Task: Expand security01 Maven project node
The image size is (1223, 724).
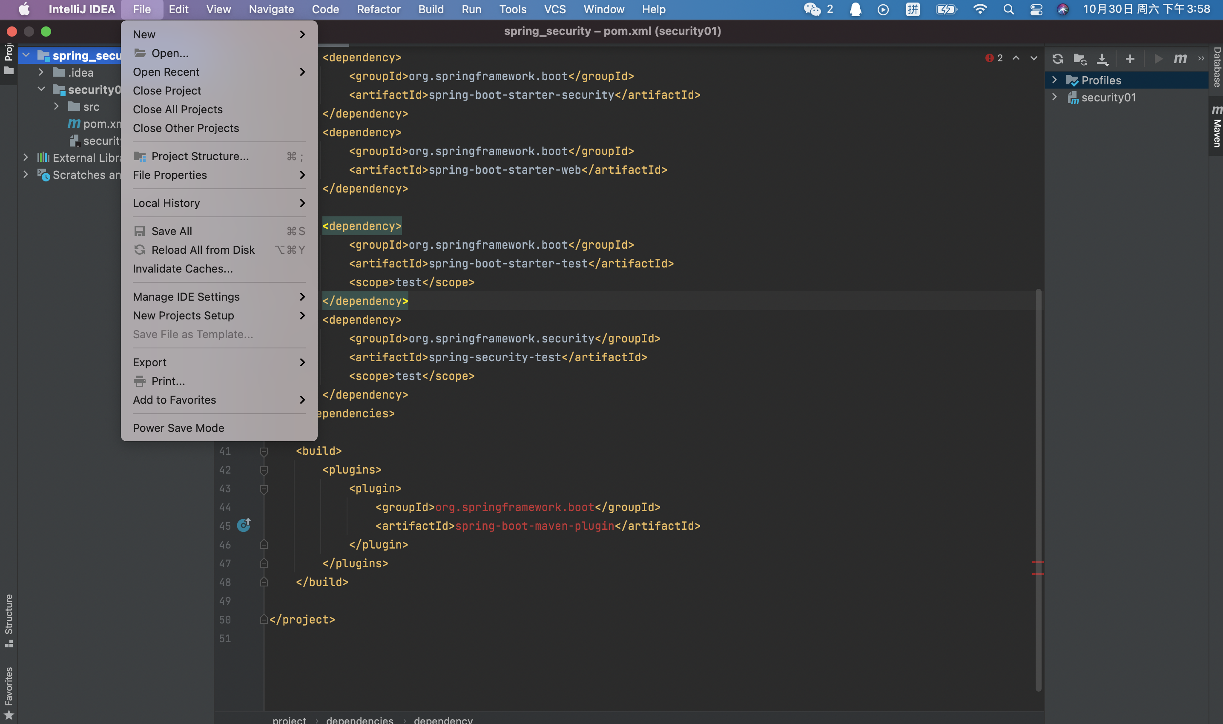Action: (1055, 97)
